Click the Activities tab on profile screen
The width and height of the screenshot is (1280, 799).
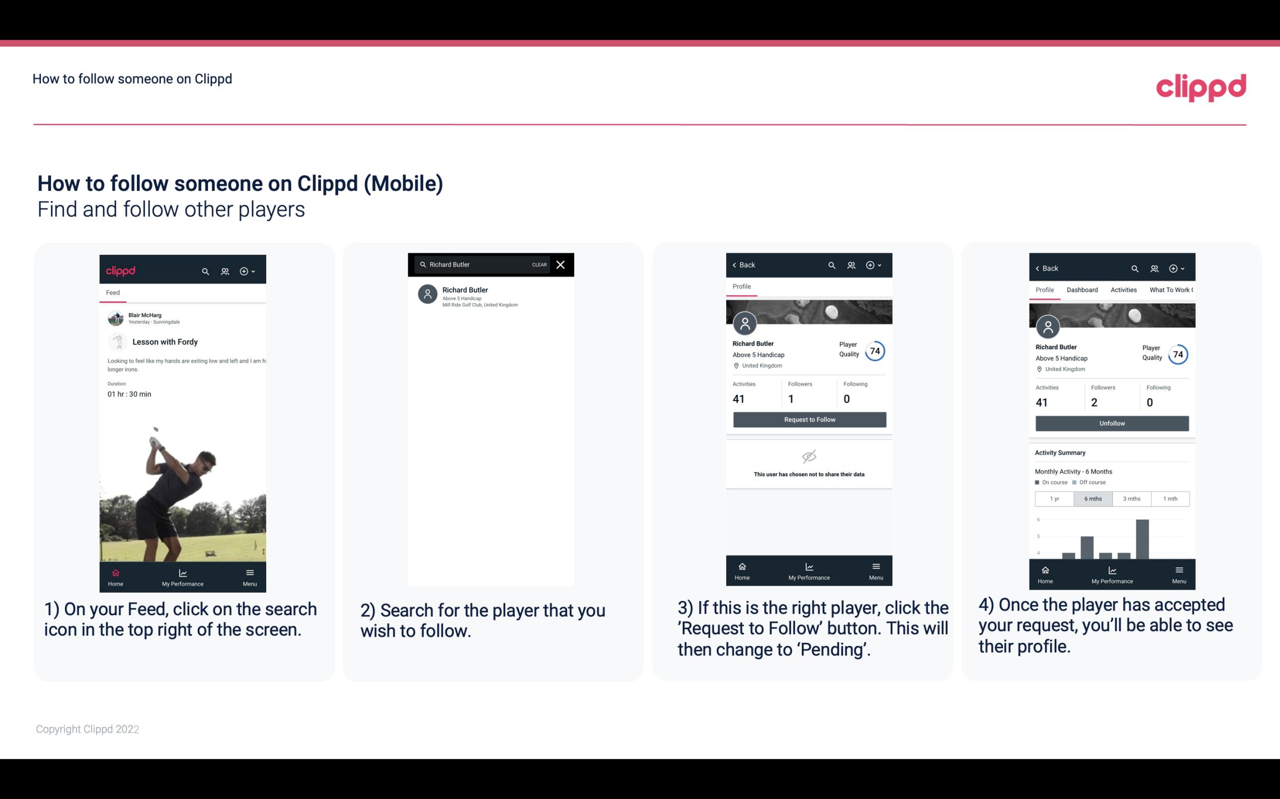pyautogui.click(x=1124, y=289)
